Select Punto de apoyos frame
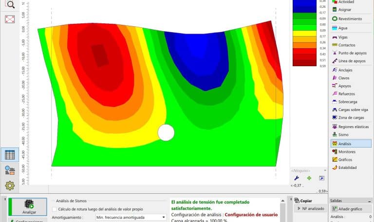The image size is (374, 222). tap(351, 53)
